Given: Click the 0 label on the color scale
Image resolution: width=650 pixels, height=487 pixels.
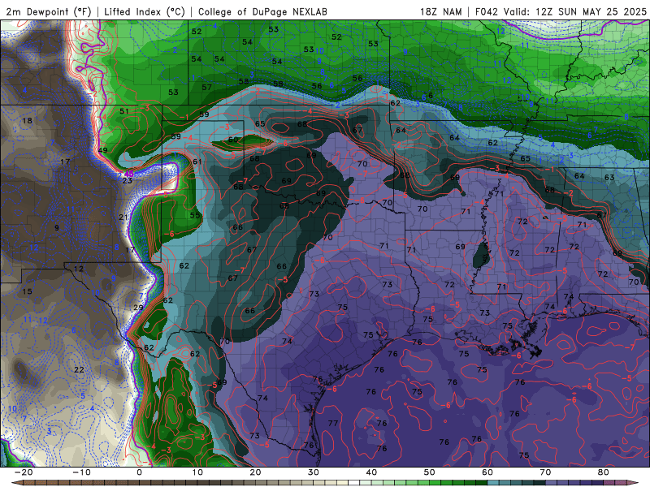Looking at the screenshot, I should [x=139, y=472].
